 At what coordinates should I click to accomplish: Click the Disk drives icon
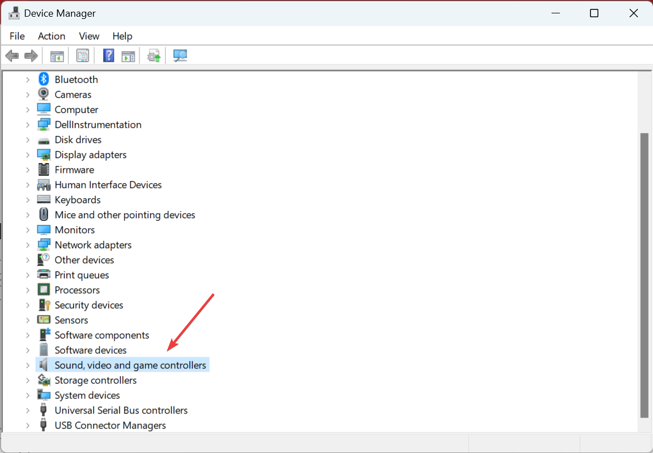click(43, 141)
